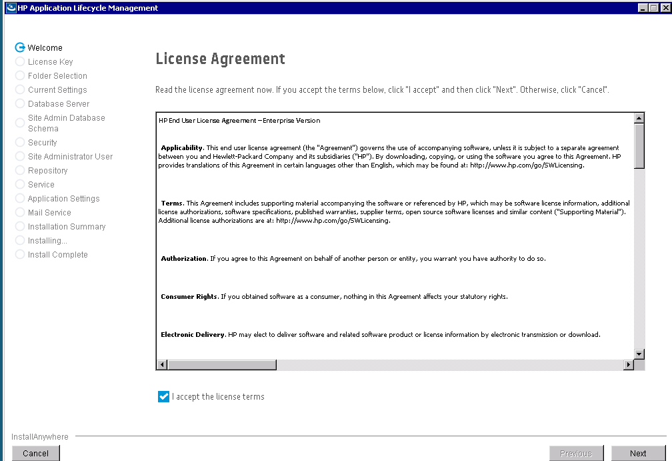The height and width of the screenshot is (461, 672).
Task: Click the horizontal scrollbar thumb of license text
Action: click(x=221, y=365)
